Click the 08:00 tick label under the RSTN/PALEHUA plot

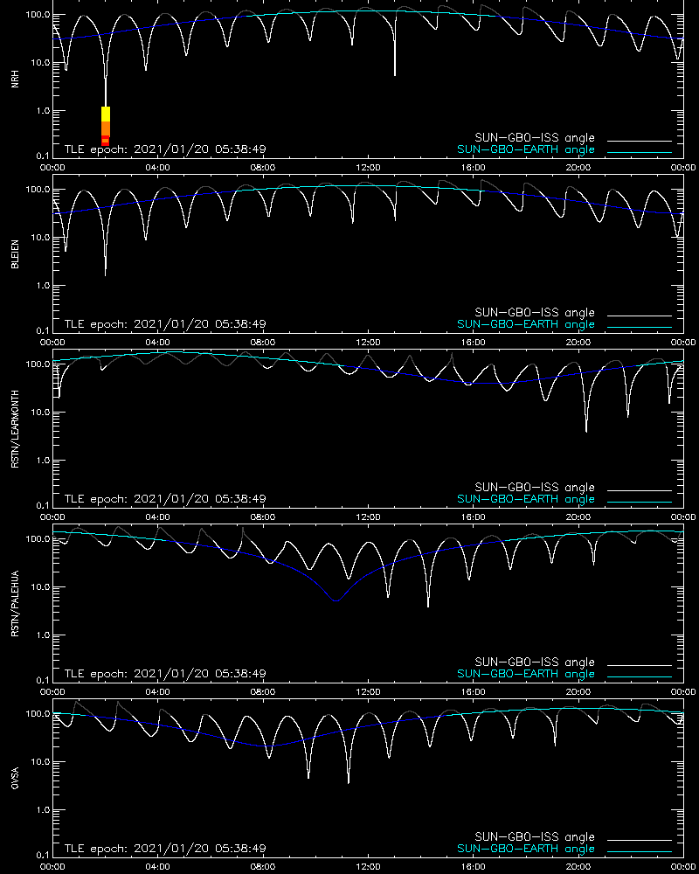pos(262,691)
